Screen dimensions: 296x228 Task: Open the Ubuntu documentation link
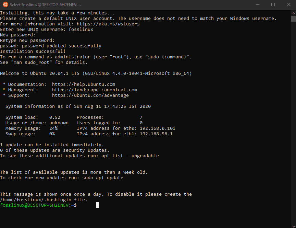coord(83,84)
